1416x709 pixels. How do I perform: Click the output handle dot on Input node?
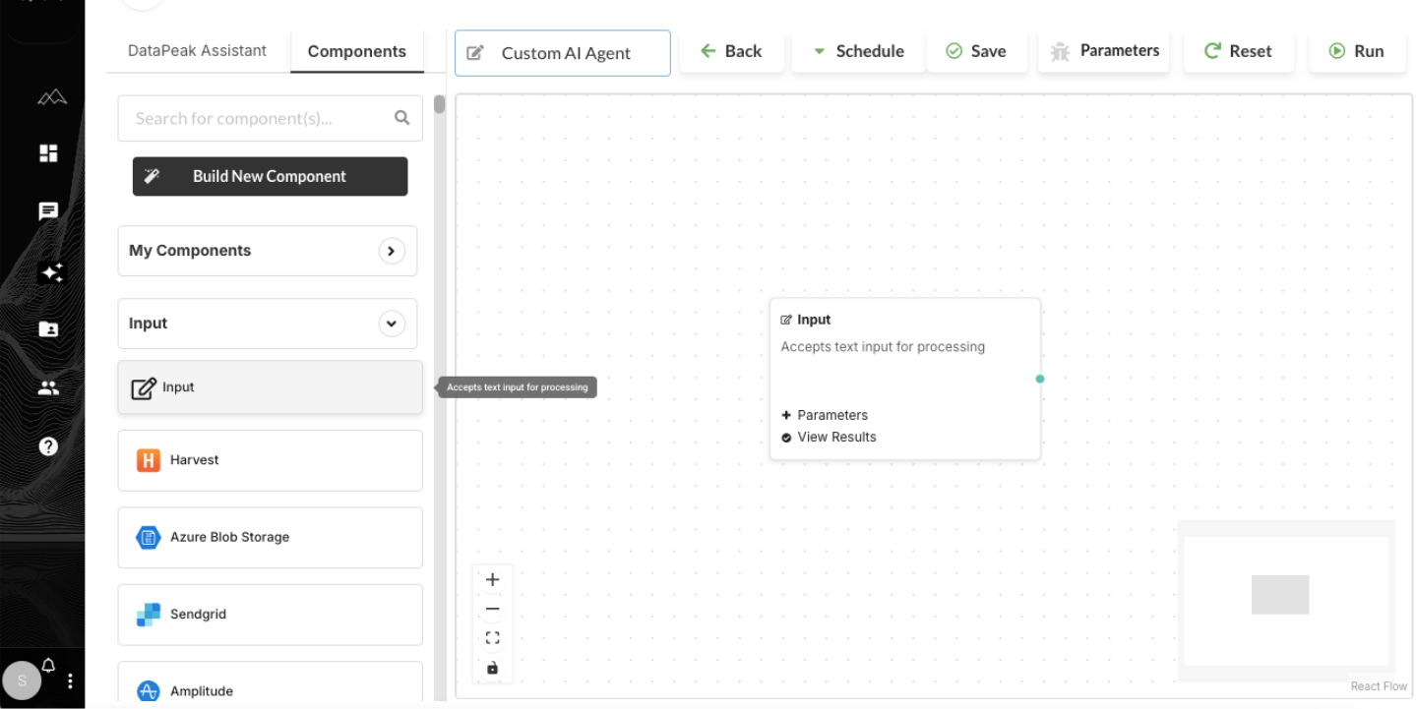click(x=1040, y=379)
